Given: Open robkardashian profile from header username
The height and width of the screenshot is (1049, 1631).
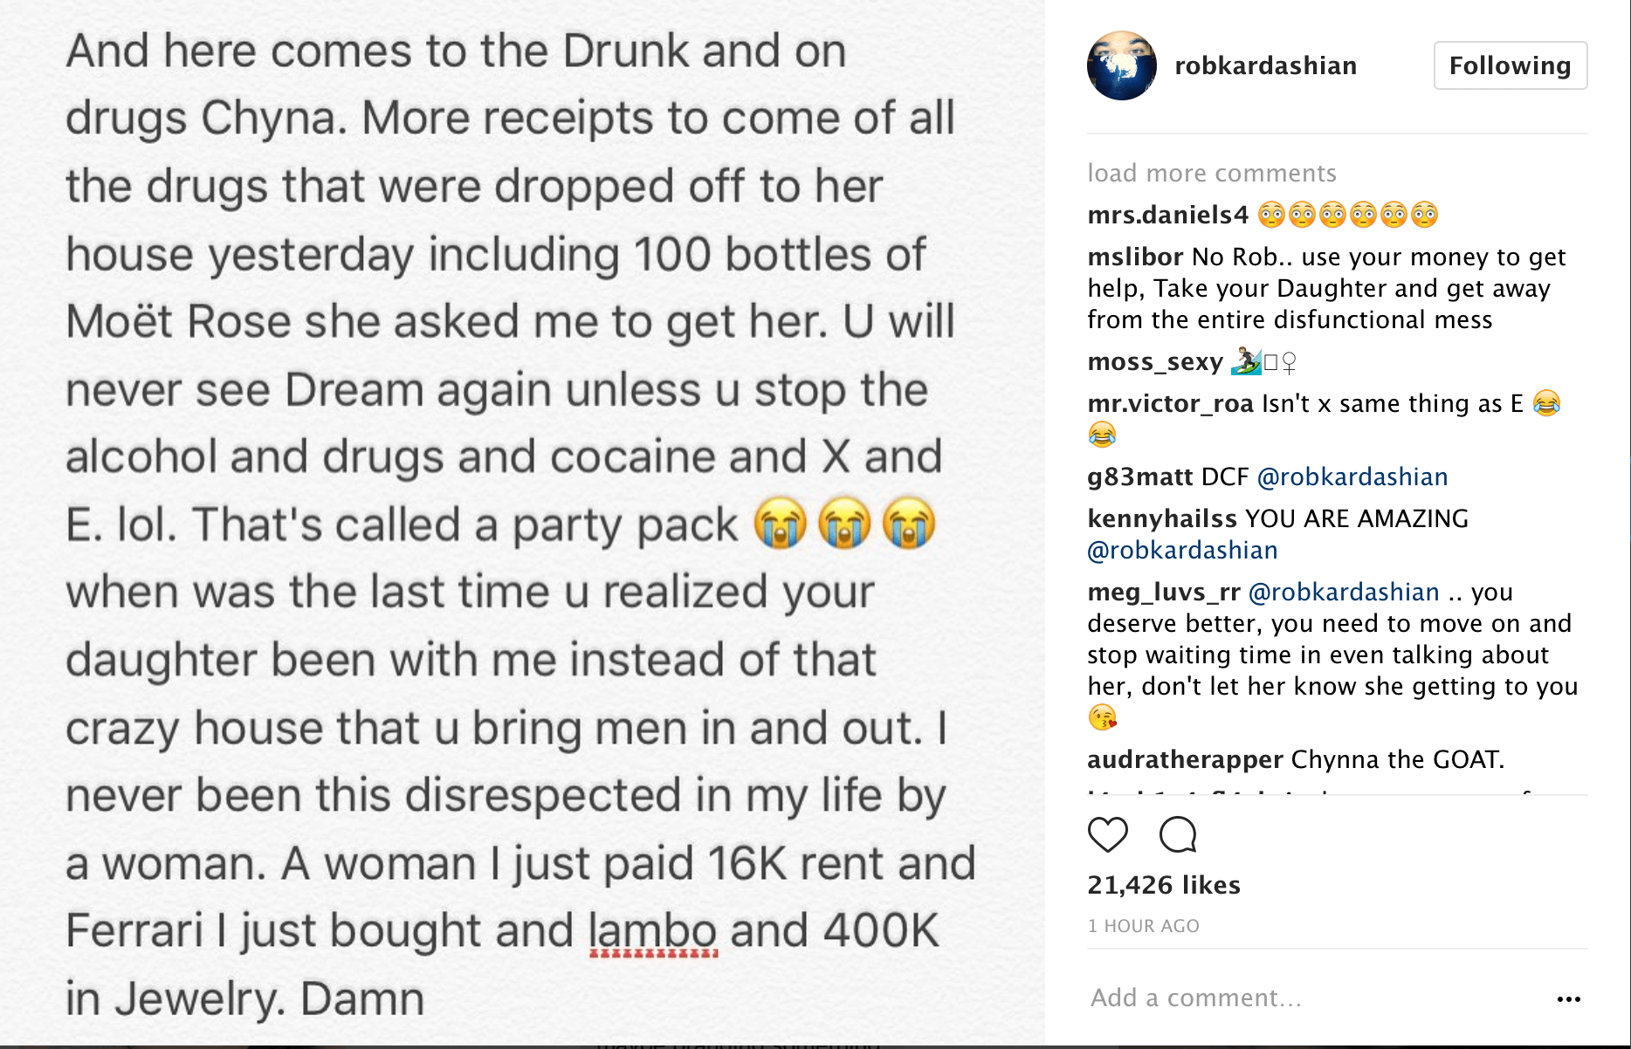Looking at the screenshot, I should 1265,65.
